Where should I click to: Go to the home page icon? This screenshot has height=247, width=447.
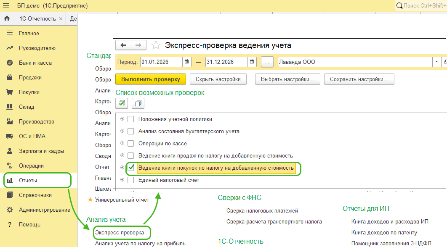pyautogui.click(x=7, y=19)
